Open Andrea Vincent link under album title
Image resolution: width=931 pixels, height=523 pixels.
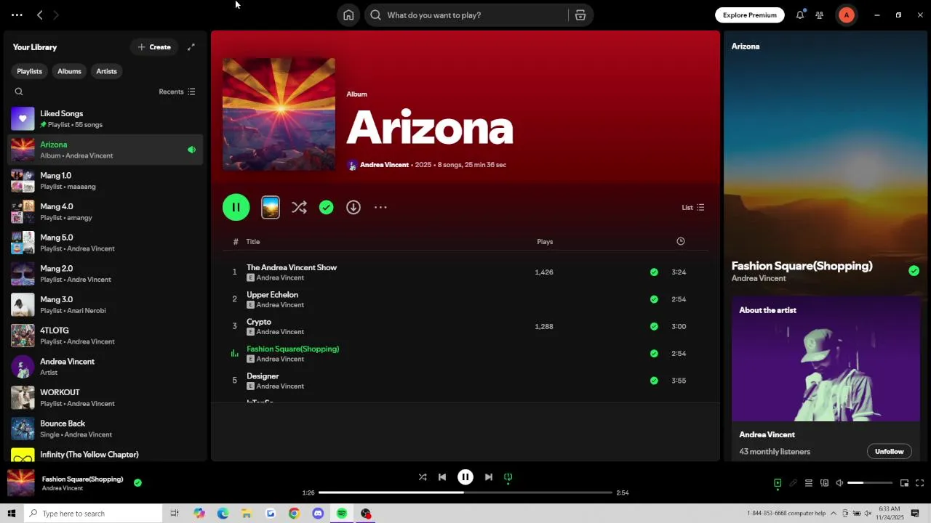click(x=384, y=165)
